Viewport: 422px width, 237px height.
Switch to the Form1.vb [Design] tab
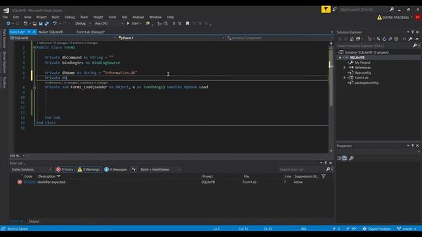(x=91, y=32)
